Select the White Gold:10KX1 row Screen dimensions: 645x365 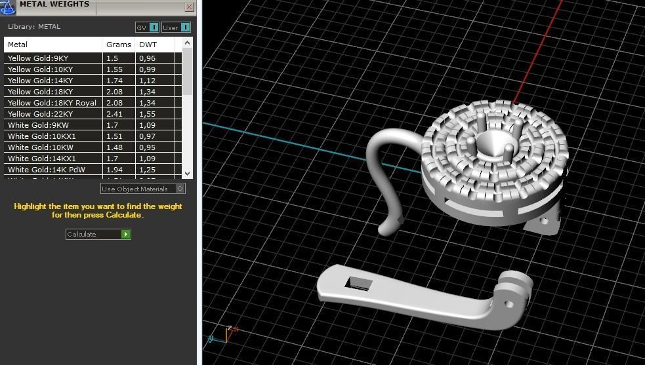(x=93, y=136)
